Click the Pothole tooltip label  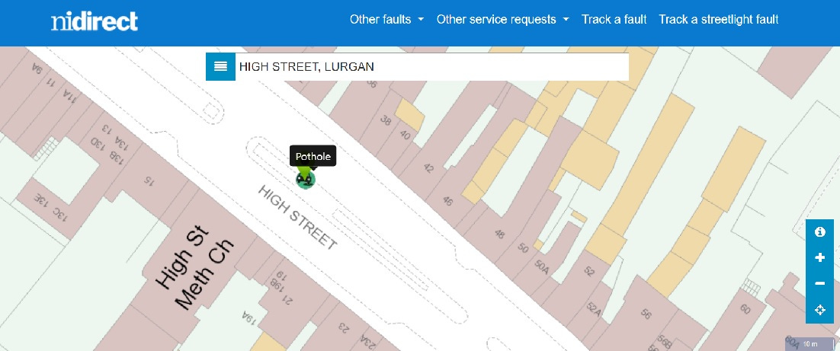[313, 157]
